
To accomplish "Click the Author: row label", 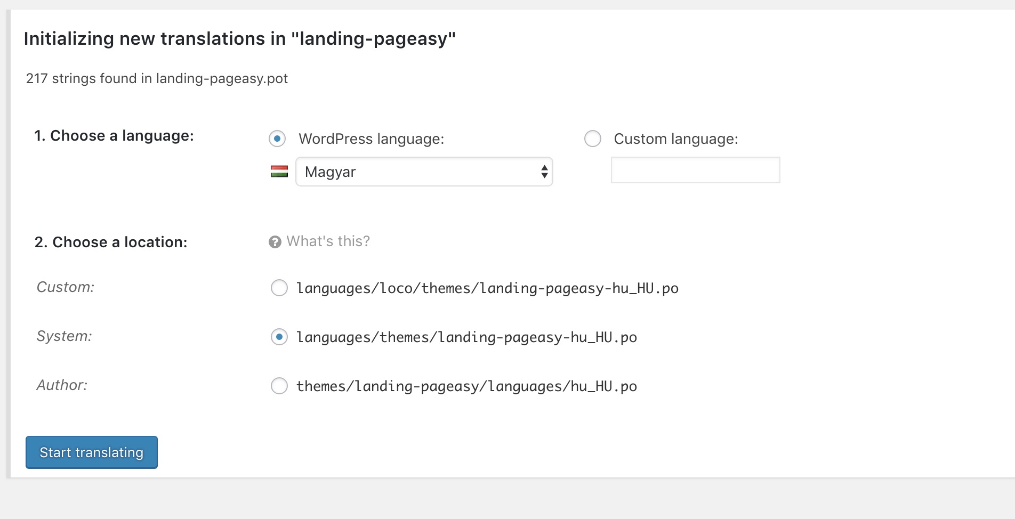I will point(62,385).
